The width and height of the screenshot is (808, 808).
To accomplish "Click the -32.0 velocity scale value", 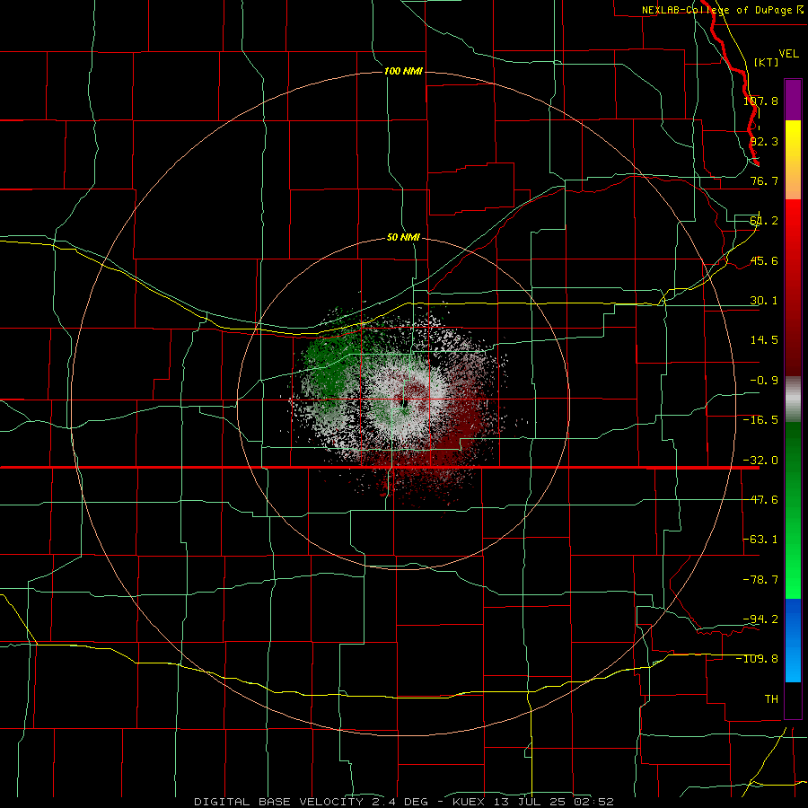I will click(x=760, y=461).
